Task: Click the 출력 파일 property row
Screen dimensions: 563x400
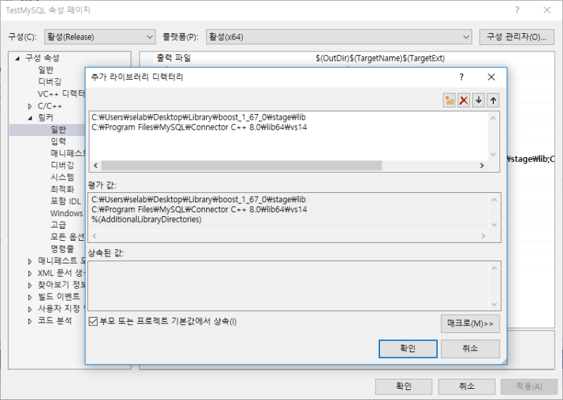Action: [347, 58]
